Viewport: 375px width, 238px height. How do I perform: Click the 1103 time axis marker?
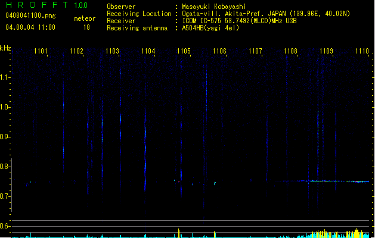(113, 51)
